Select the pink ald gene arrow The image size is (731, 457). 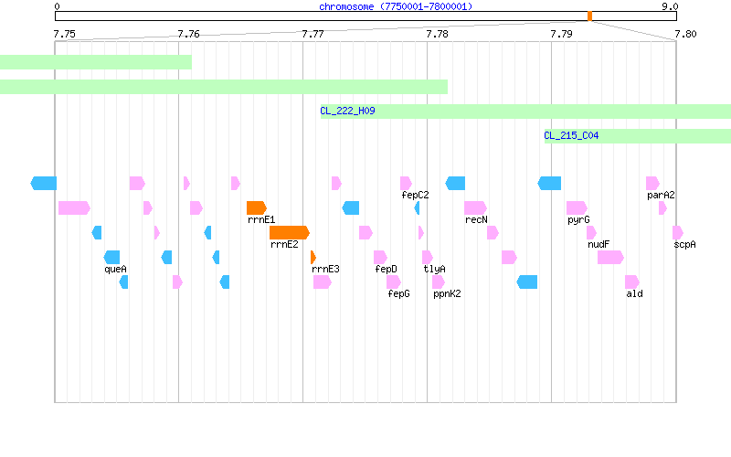click(632, 282)
